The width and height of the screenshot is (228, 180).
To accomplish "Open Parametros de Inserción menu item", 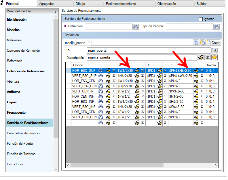I will tap(24, 133).
